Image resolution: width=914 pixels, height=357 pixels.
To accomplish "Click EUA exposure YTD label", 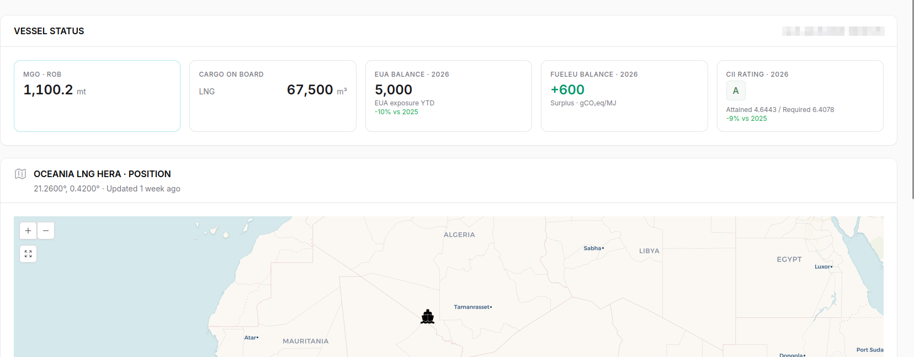I will coord(405,103).
